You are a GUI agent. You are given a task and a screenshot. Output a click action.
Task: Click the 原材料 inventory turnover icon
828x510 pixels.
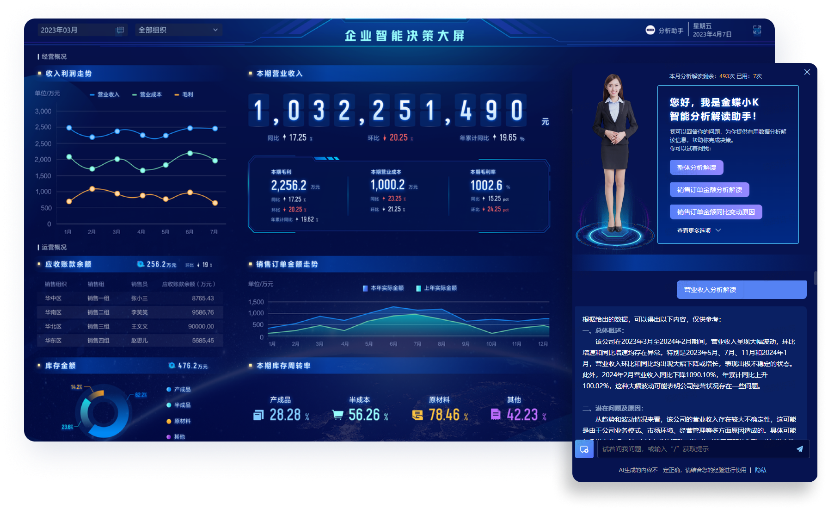(417, 415)
